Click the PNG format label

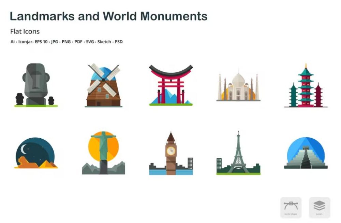(x=67, y=41)
